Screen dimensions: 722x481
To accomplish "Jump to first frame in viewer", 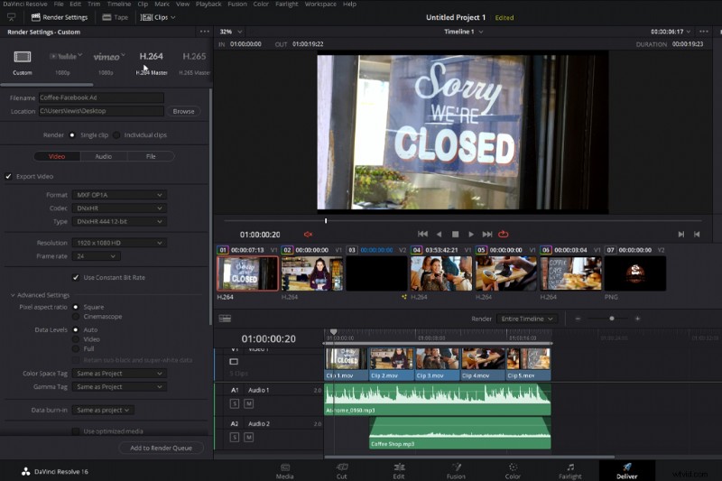I will click(422, 235).
